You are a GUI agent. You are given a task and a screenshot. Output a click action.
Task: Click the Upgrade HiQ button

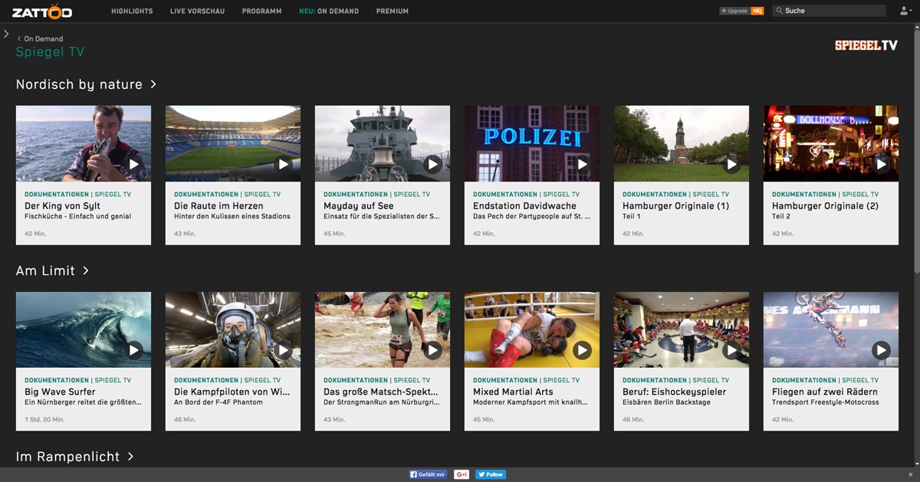pyautogui.click(x=741, y=11)
